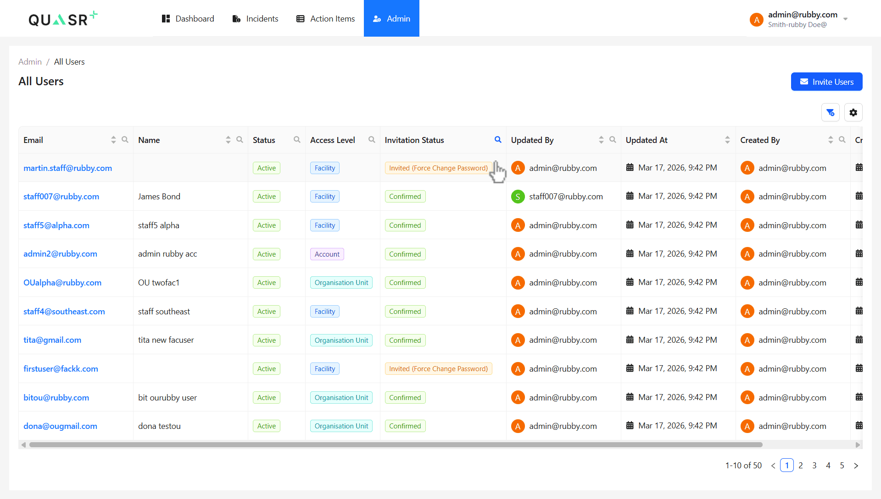Select the Admin person icon in navigation
The height and width of the screenshot is (499, 881).
(377, 19)
